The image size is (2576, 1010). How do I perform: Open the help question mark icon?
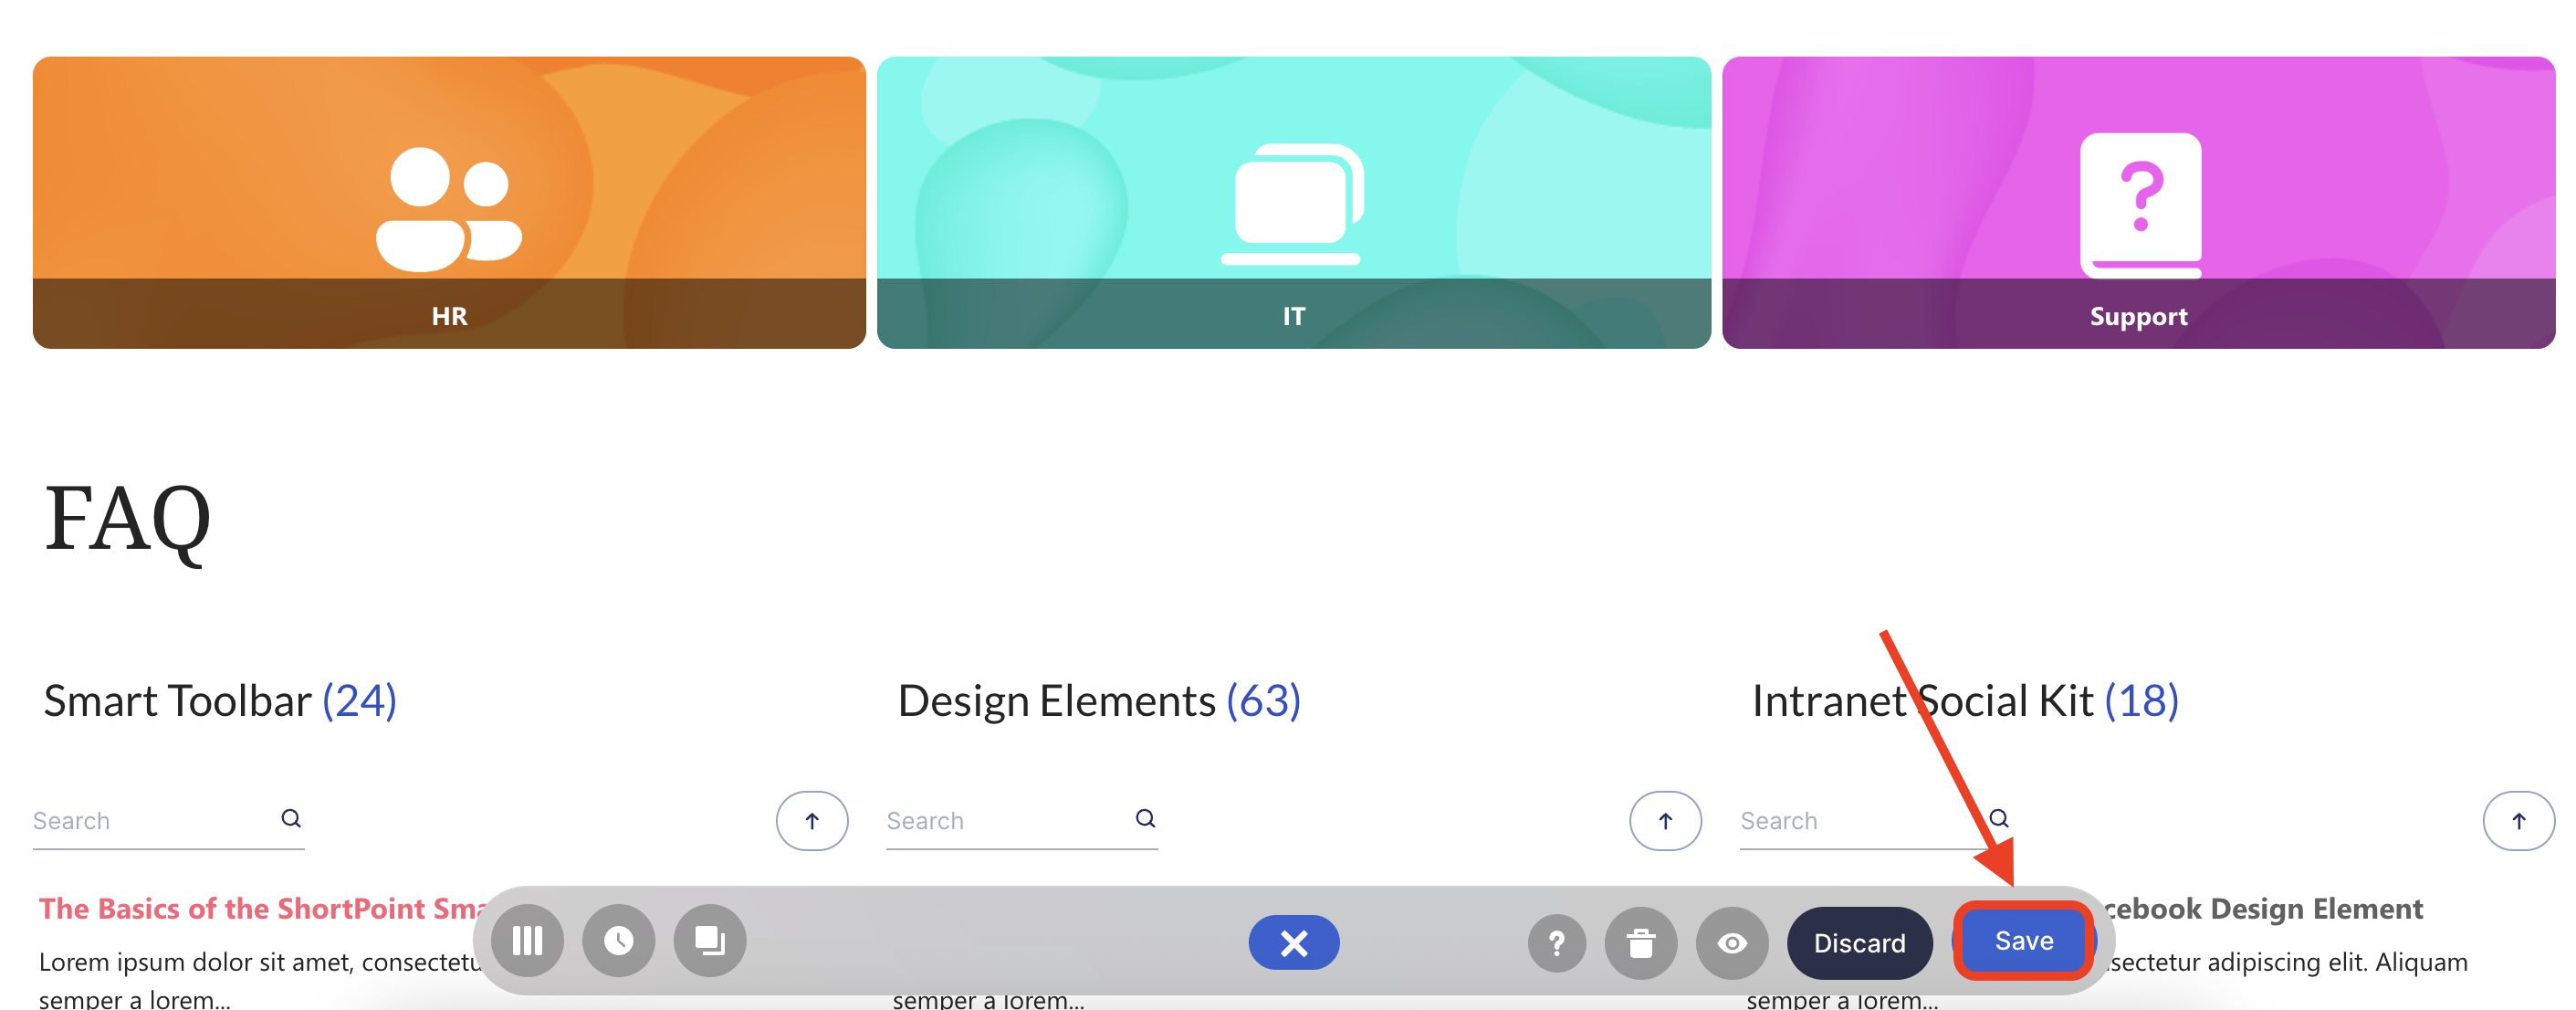pyautogui.click(x=1556, y=942)
